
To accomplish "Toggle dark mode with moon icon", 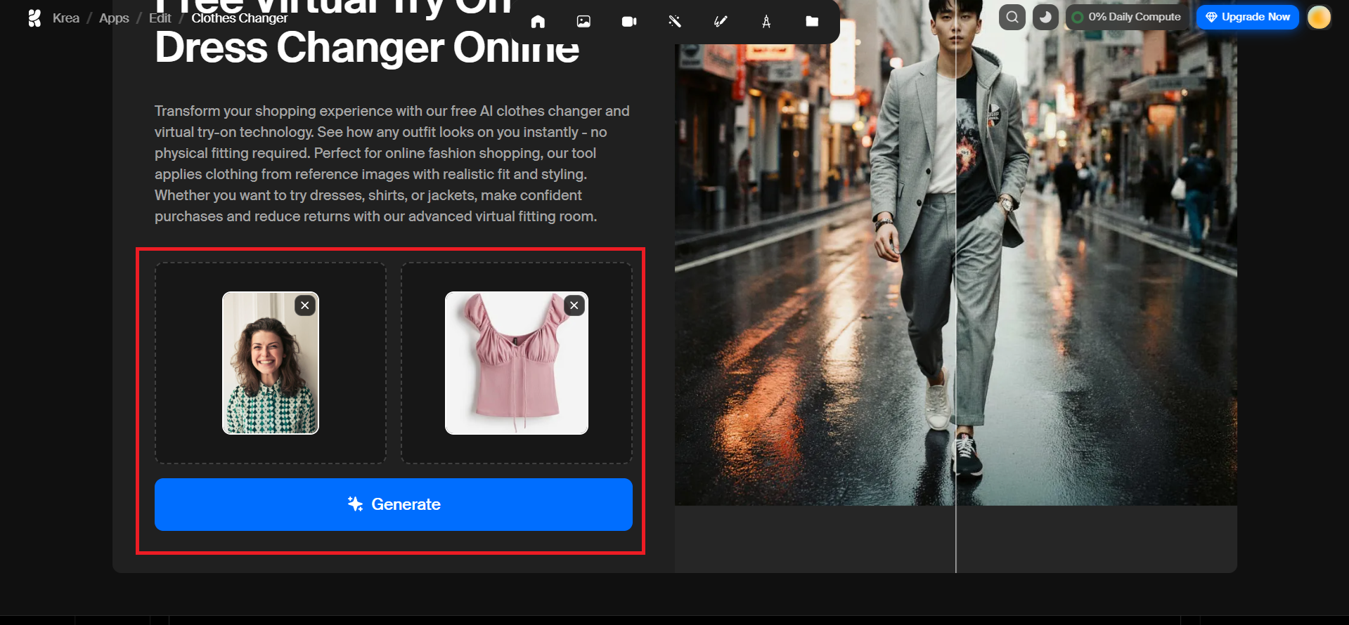I will click(1046, 17).
